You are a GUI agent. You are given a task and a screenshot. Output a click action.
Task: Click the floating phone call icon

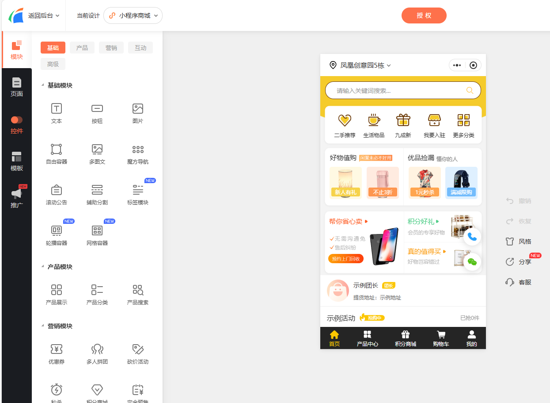[x=472, y=237]
